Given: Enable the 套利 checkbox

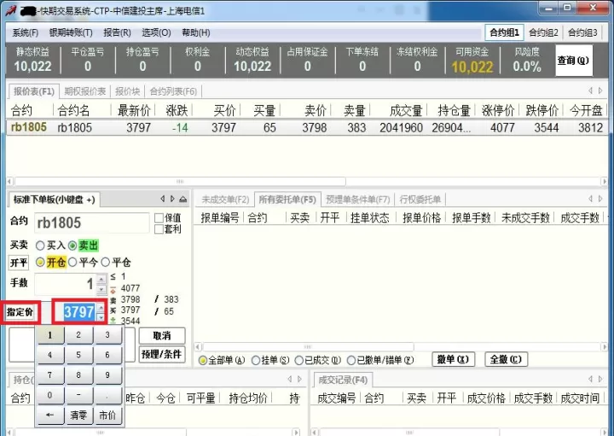Looking at the screenshot, I should 159,230.
